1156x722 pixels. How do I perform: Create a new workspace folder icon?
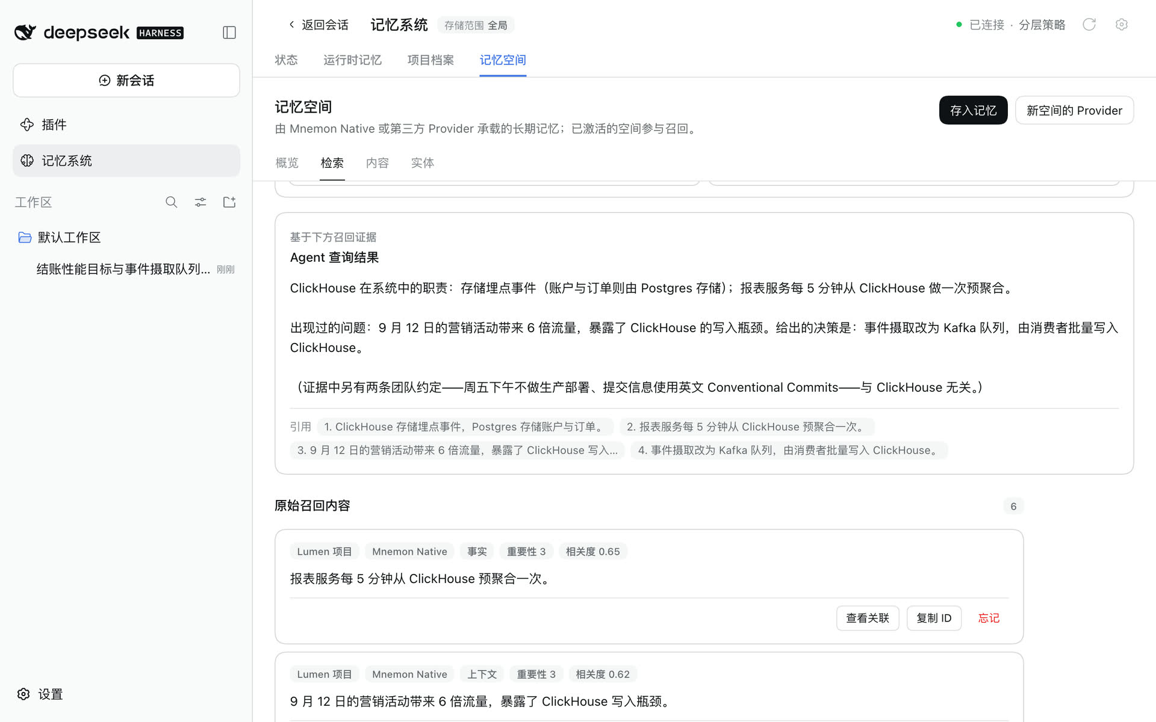(229, 202)
